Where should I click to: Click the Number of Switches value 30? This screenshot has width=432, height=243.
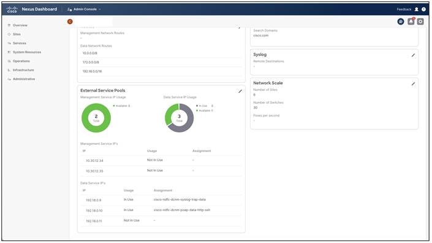pyautogui.click(x=256, y=108)
